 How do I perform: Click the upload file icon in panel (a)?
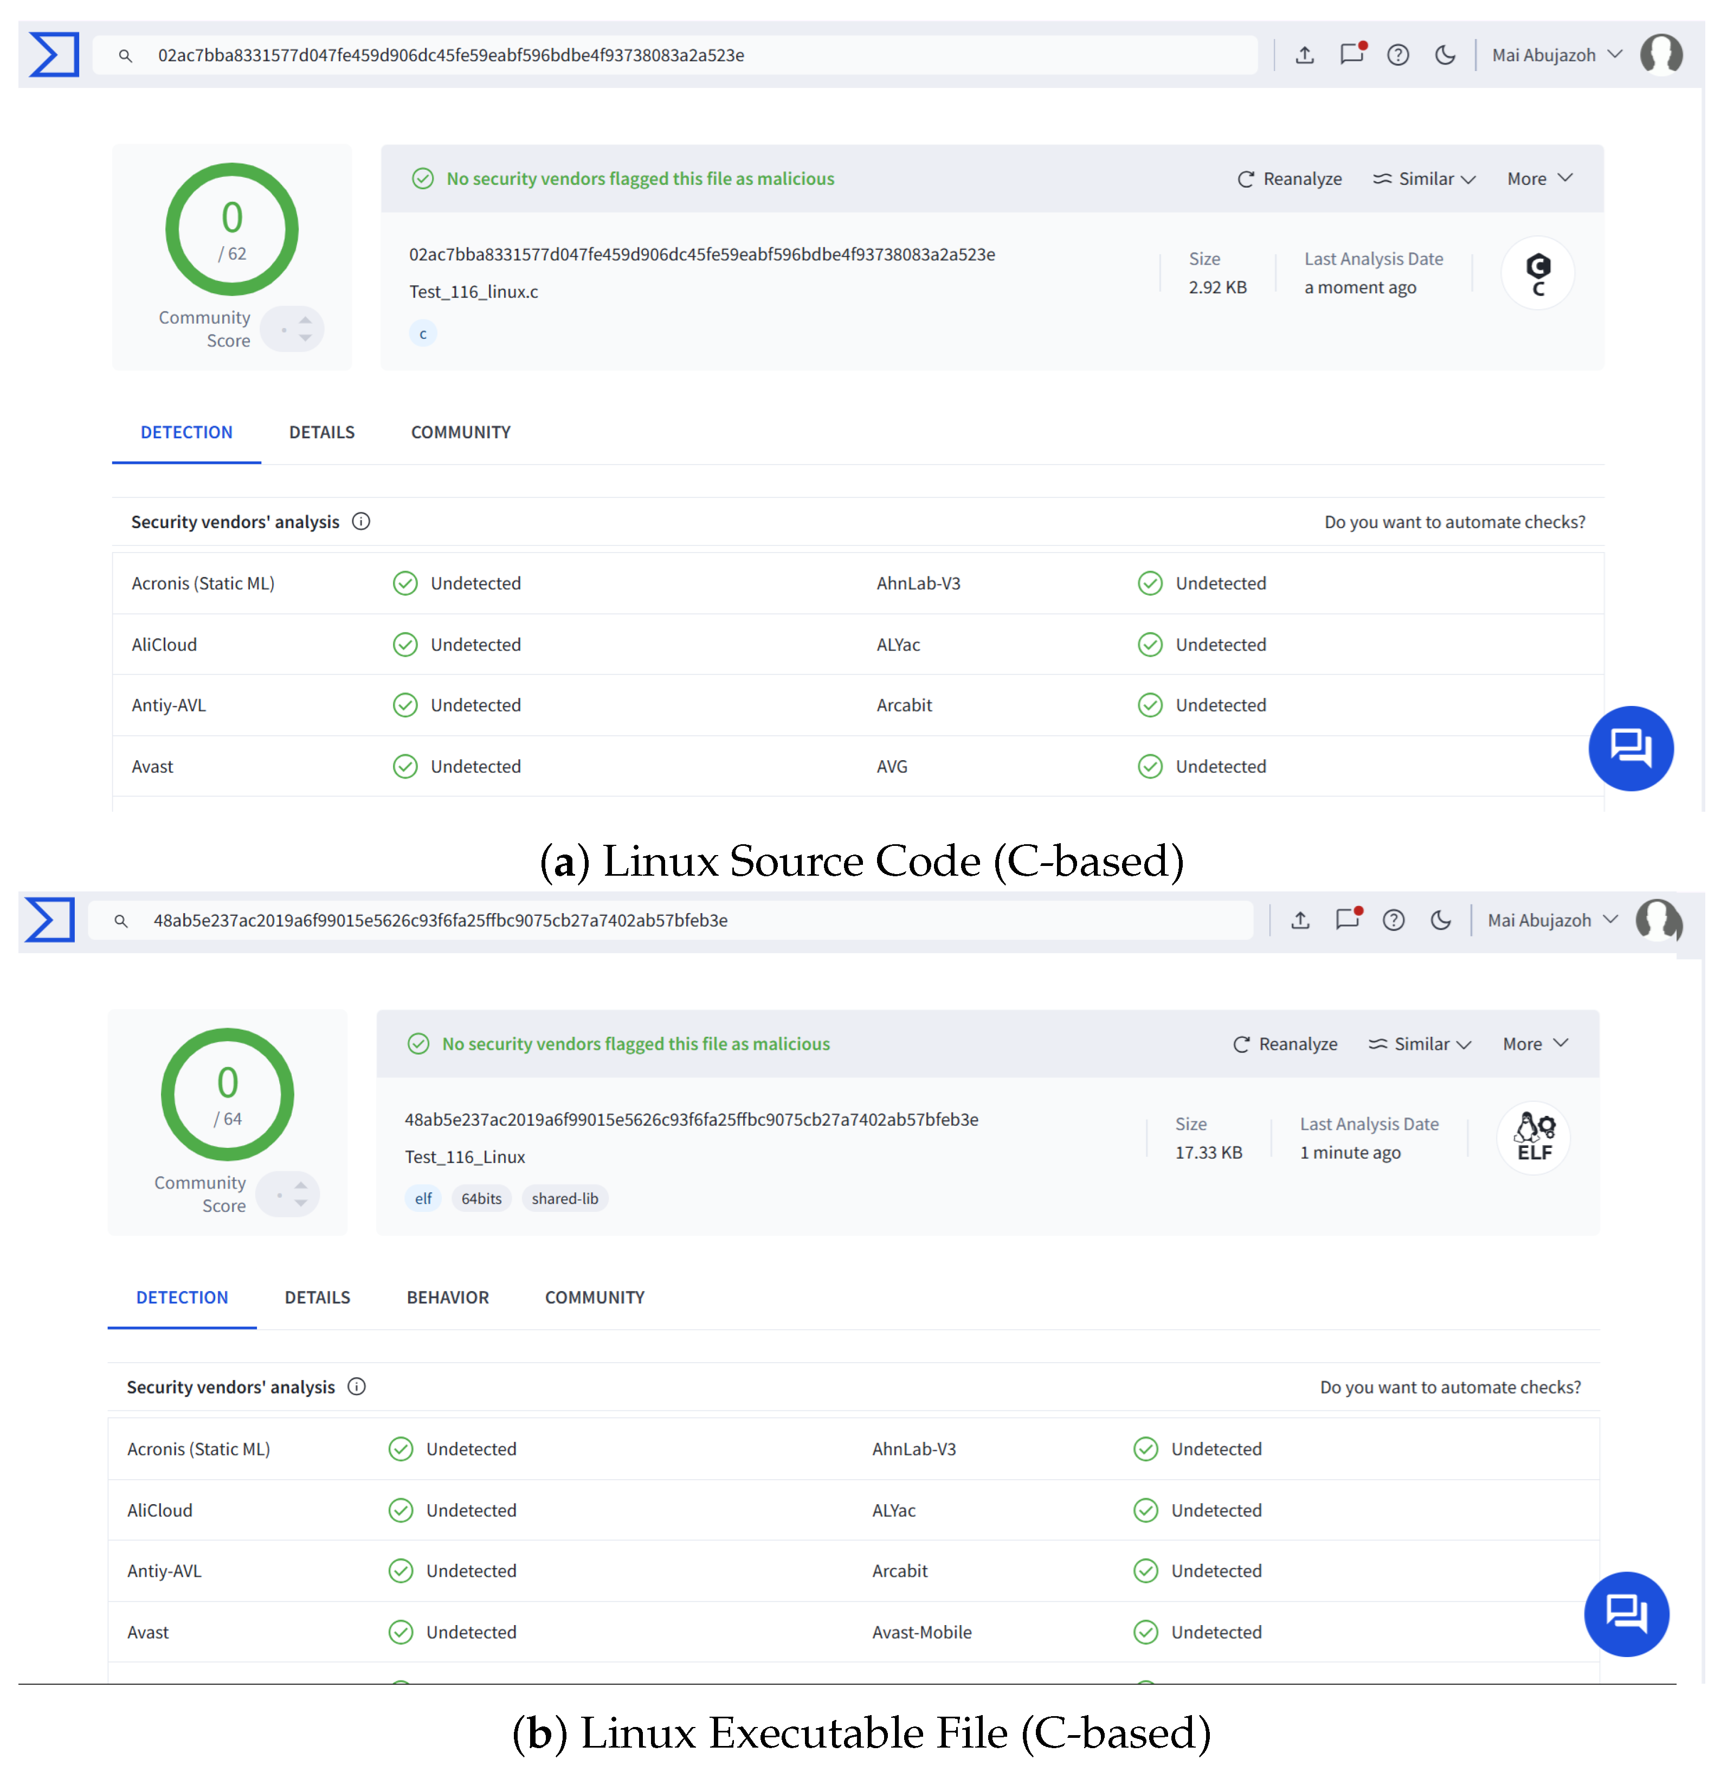pyautogui.click(x=1304, y=55)
